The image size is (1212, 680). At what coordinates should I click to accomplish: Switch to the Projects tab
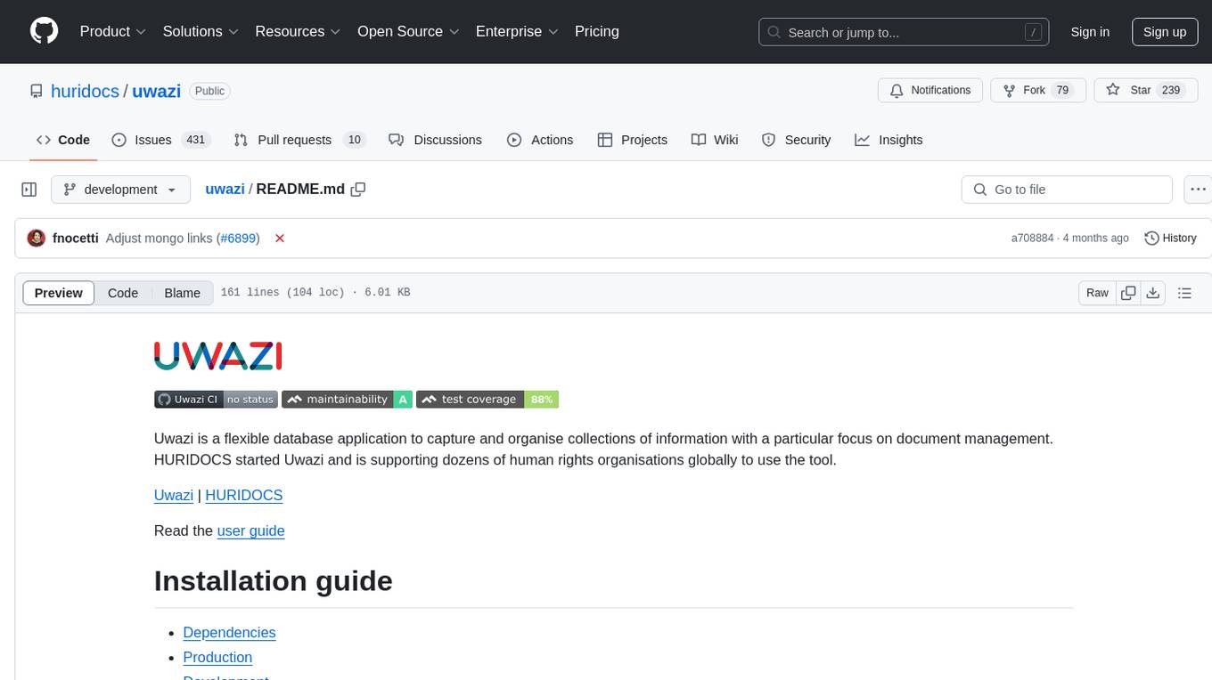pyautogui.click(x=633, y=140)
